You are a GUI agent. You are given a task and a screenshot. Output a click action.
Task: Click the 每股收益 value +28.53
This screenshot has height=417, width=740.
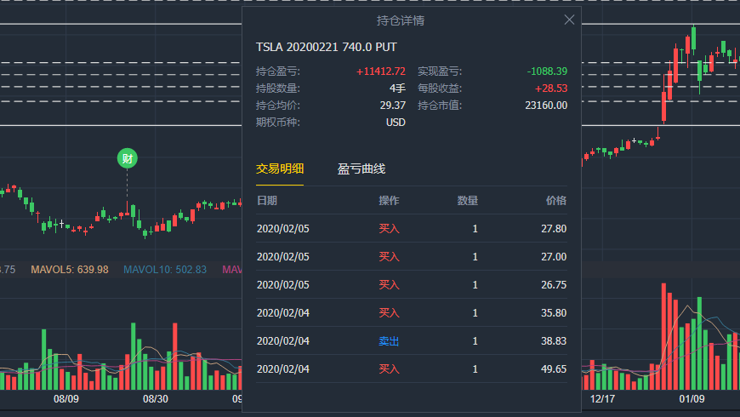551,89
